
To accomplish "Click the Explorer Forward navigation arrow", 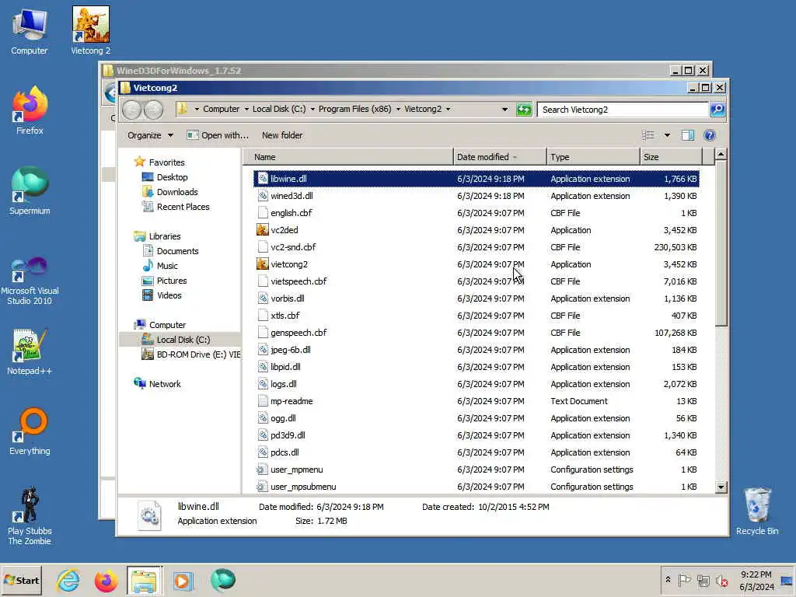I will point(153,110).
